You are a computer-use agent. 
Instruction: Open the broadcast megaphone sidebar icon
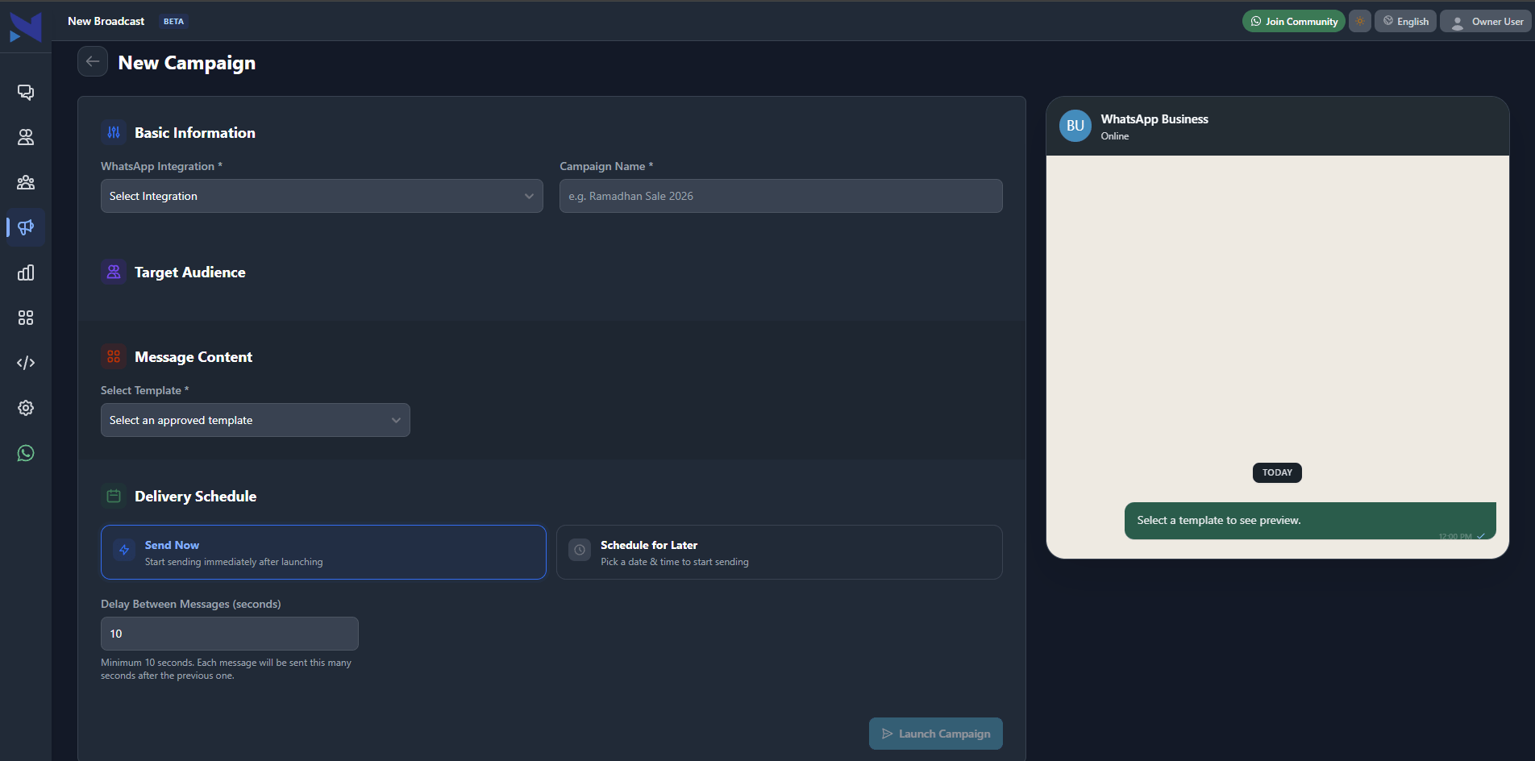(x=26, y=227)
